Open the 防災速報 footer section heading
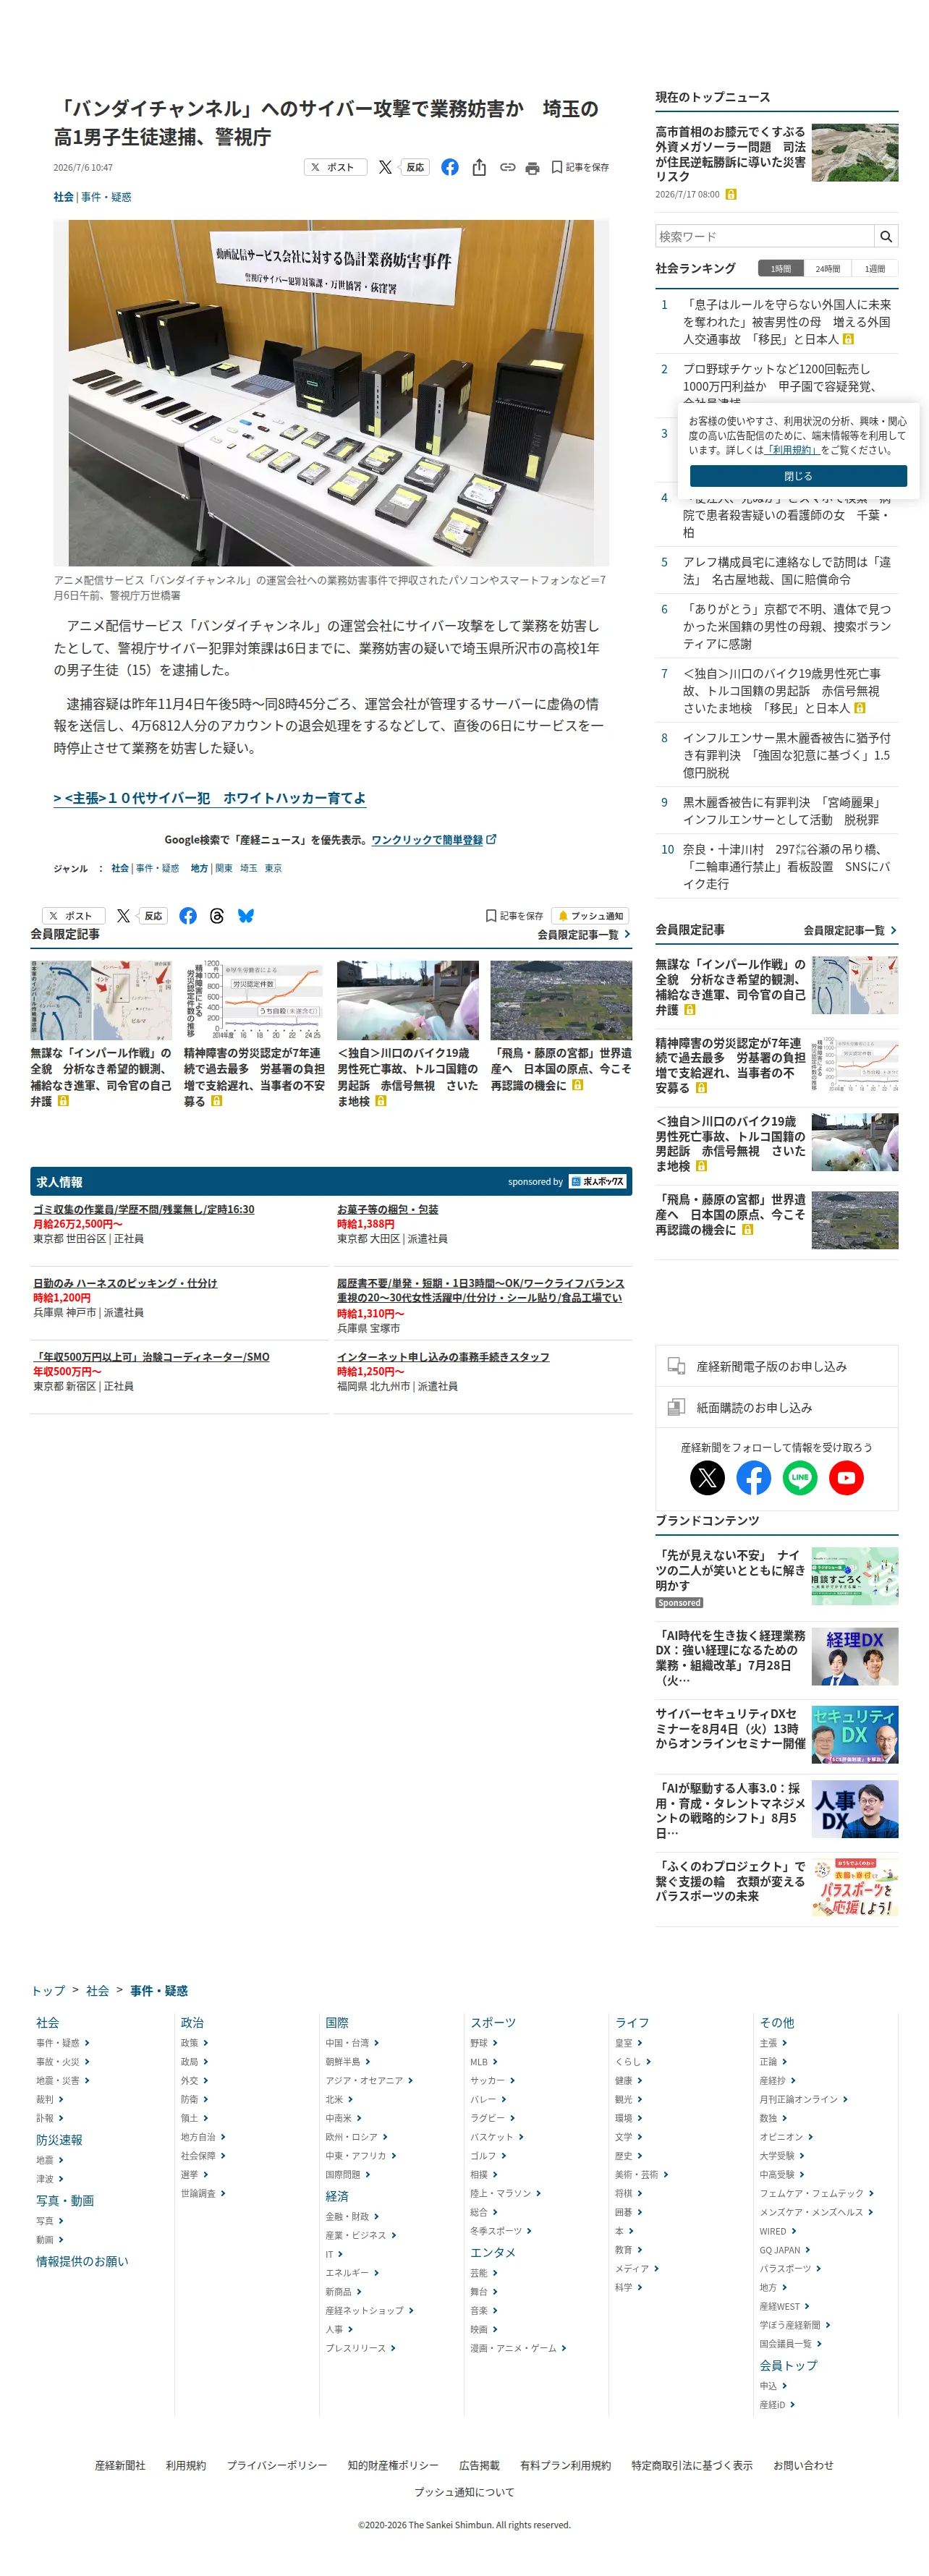This screenshot has height=2576, width=929. [x=59, y=2139]
